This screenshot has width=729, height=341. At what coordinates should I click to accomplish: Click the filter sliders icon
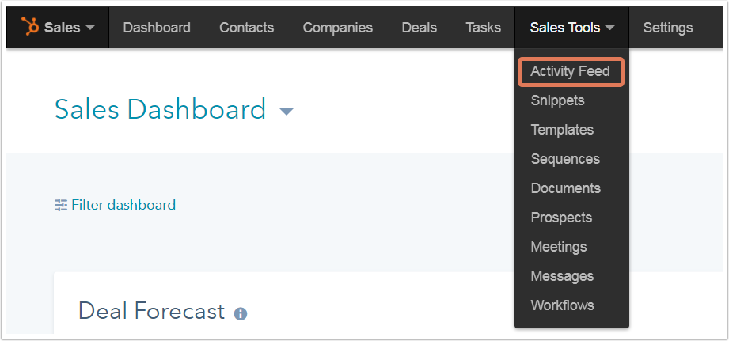coord(61,205)
